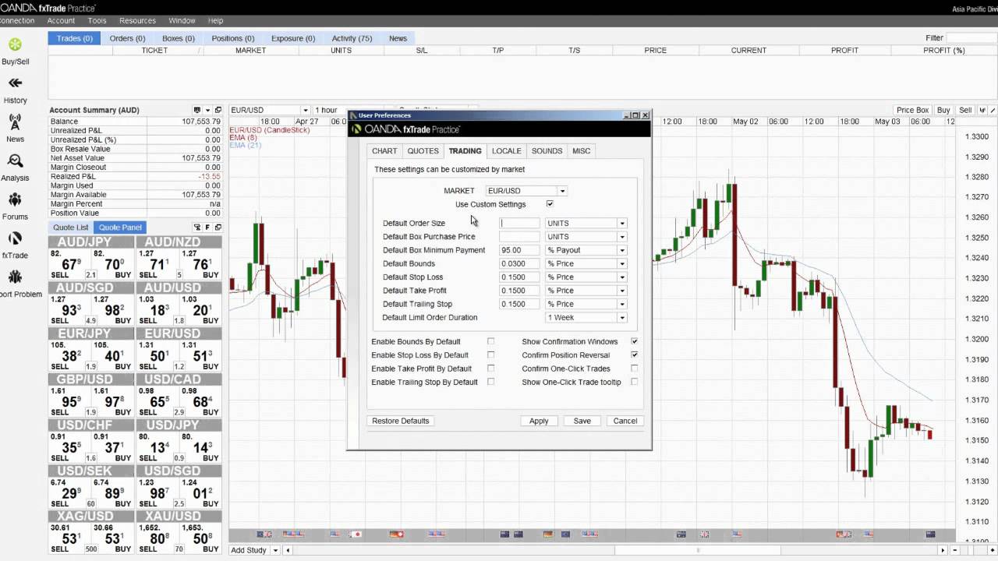Viewport: 998px width, 561px height.
Task: Pop out the quote panel
Action: pos(218,228)
